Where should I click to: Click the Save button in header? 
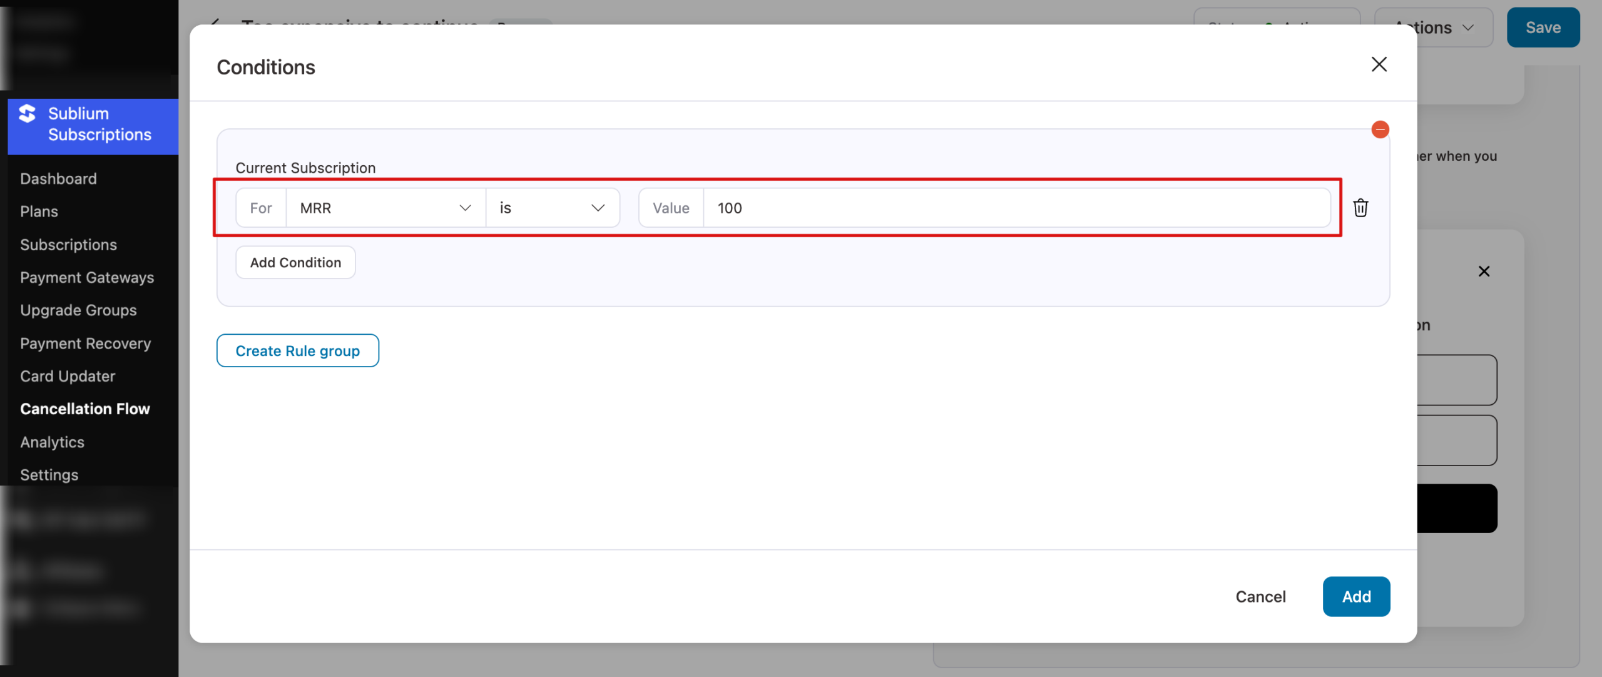pos(1543,28)
